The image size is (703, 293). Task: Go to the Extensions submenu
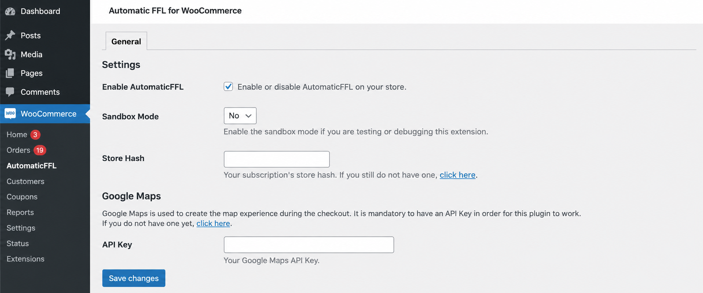pos(25,259)
